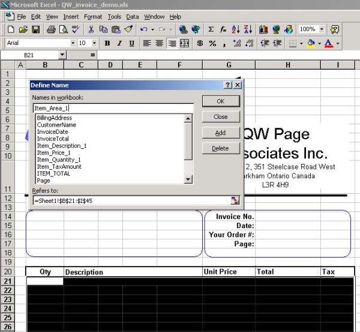Toggle Bold formatting

[107, 43]
